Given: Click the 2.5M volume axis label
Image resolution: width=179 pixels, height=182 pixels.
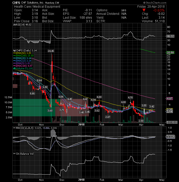Looking at the screenshot, I should [x=9, y=118].
